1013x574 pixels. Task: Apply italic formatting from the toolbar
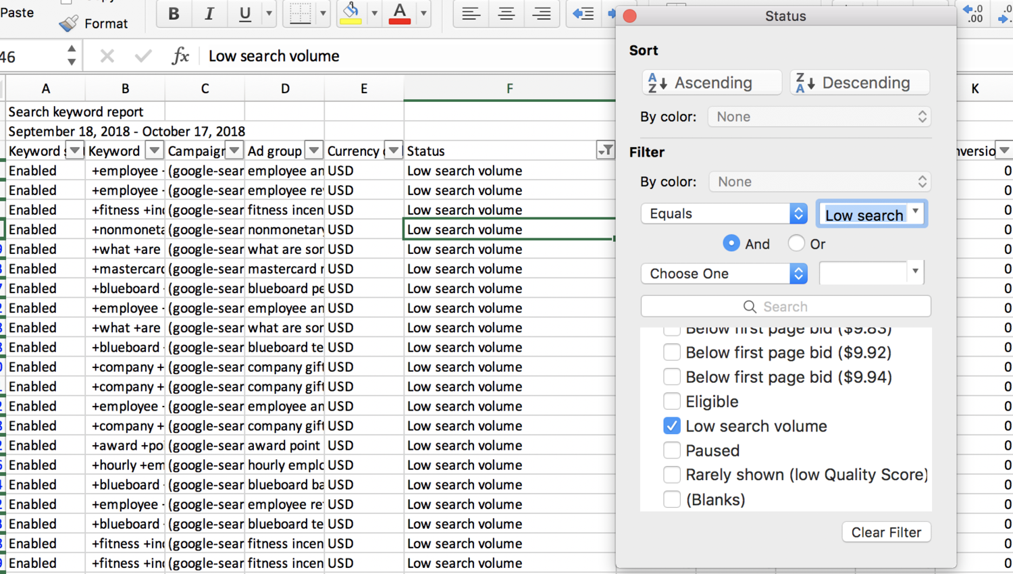[x=209, y=14]
